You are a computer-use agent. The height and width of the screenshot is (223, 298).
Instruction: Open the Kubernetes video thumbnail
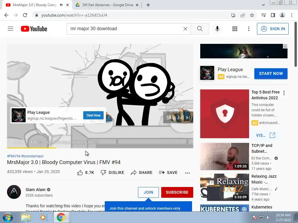[x=224, y=208]
